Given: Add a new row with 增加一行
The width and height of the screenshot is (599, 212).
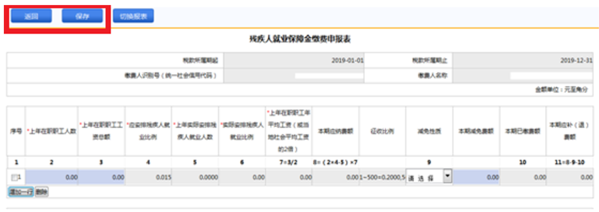Looking at the screenshot, I should (x=21, y=192).
